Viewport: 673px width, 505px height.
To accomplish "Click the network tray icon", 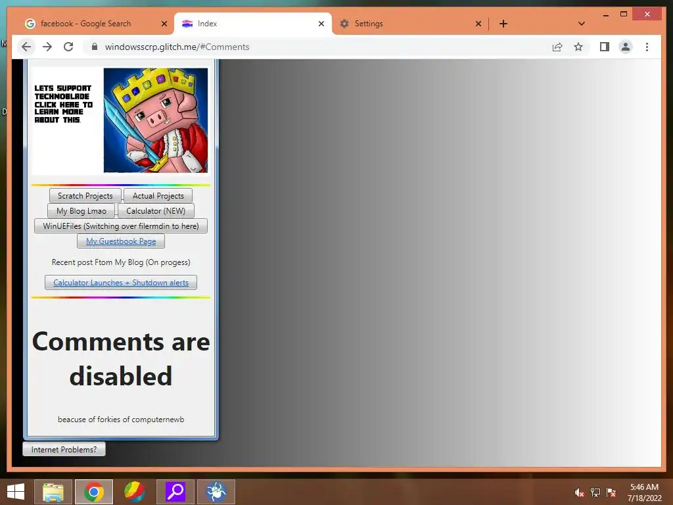I will [595, 493].
